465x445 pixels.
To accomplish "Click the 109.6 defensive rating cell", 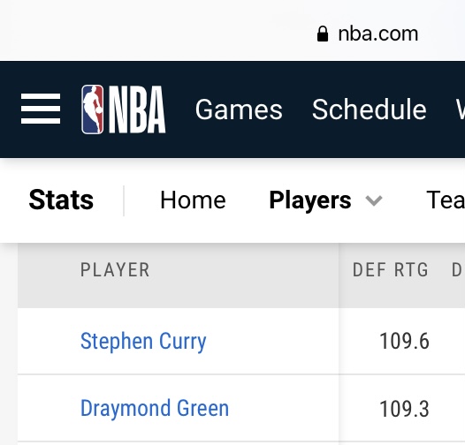I will coord(404,342).
